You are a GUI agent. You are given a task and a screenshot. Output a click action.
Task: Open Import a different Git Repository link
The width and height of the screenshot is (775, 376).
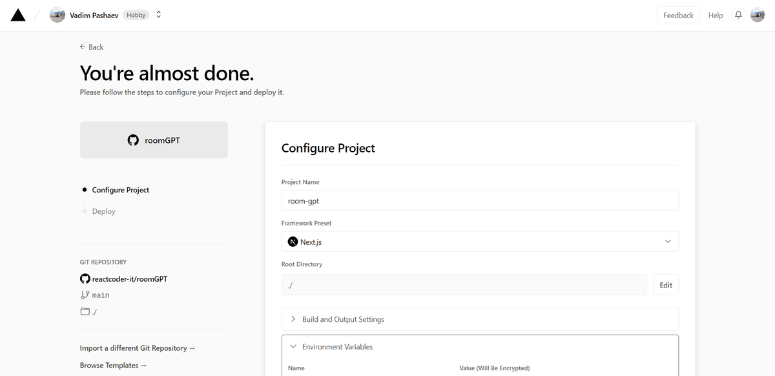coord(138,348)
